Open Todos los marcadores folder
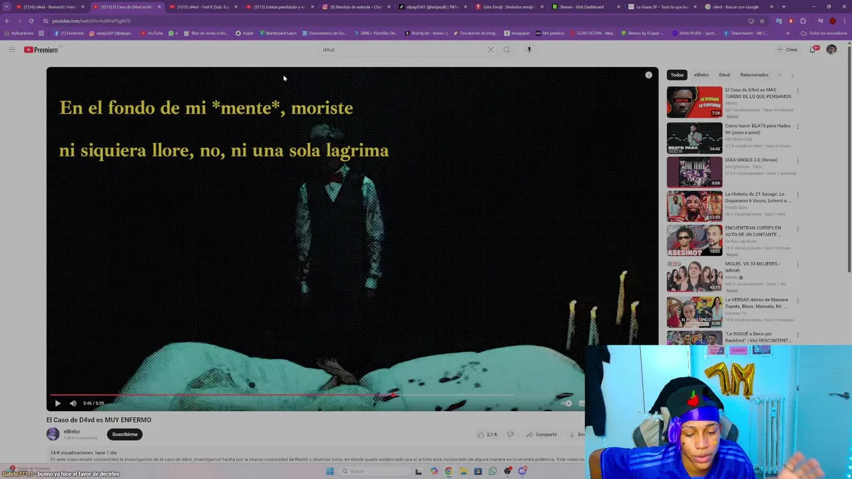The image size is (852, 479). click(824, 33)
